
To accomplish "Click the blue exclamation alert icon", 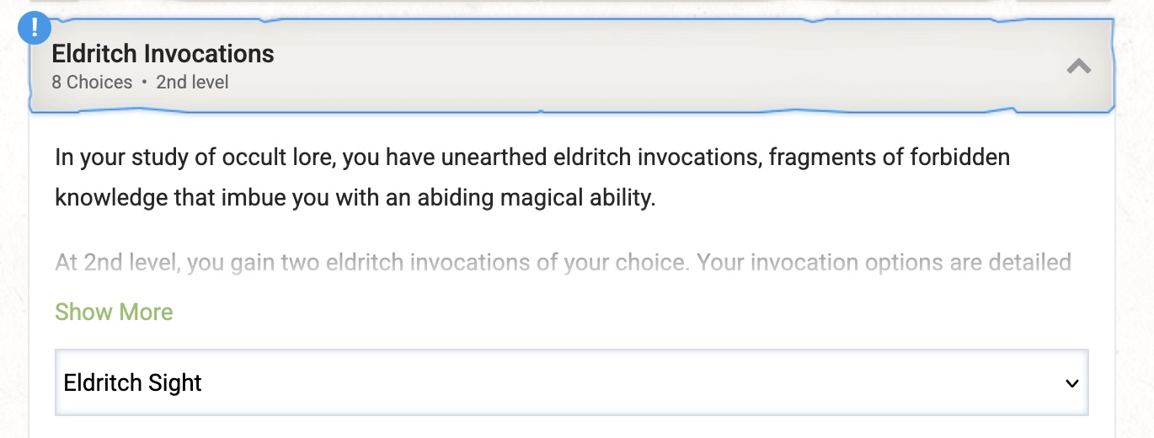I will [35, 28].
